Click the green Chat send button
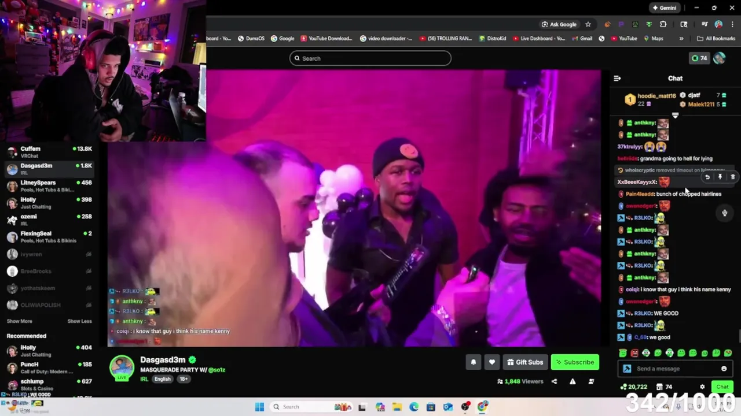 tap(722, 387)
